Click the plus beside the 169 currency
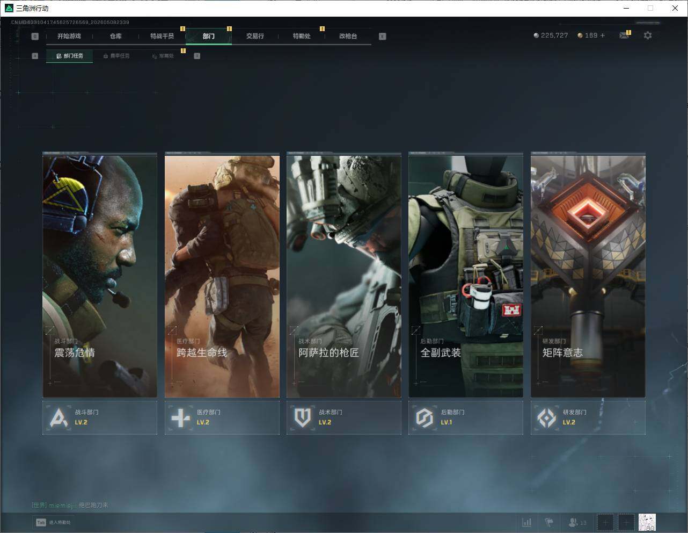688x533 pixels. pos(603,35)
